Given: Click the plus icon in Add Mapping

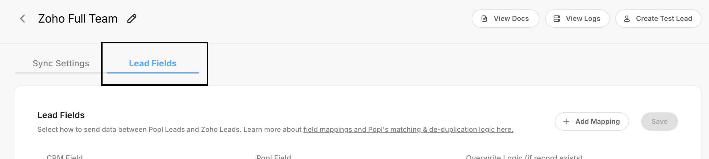Looking at the screenshot, I should pos(566,122).
